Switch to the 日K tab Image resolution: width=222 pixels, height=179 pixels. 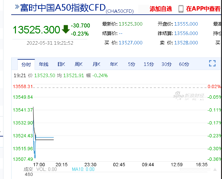(x=61, y=64)
